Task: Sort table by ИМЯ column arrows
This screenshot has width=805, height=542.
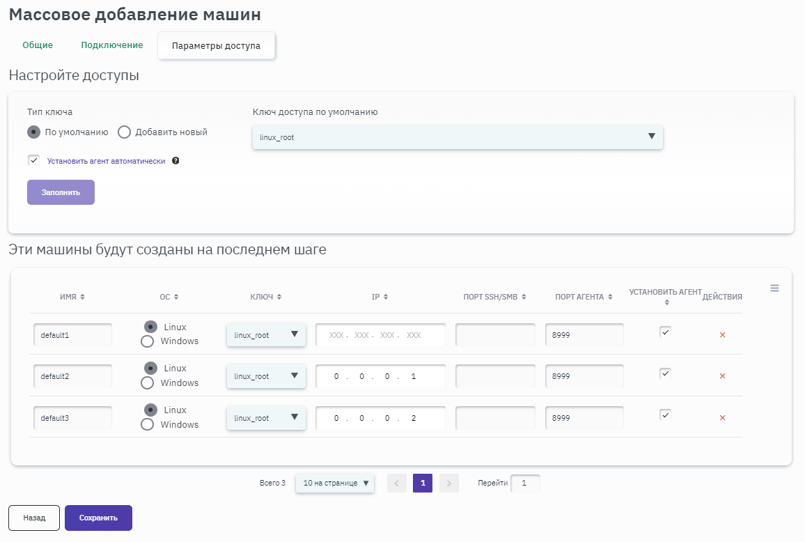Action: (82, 297)
